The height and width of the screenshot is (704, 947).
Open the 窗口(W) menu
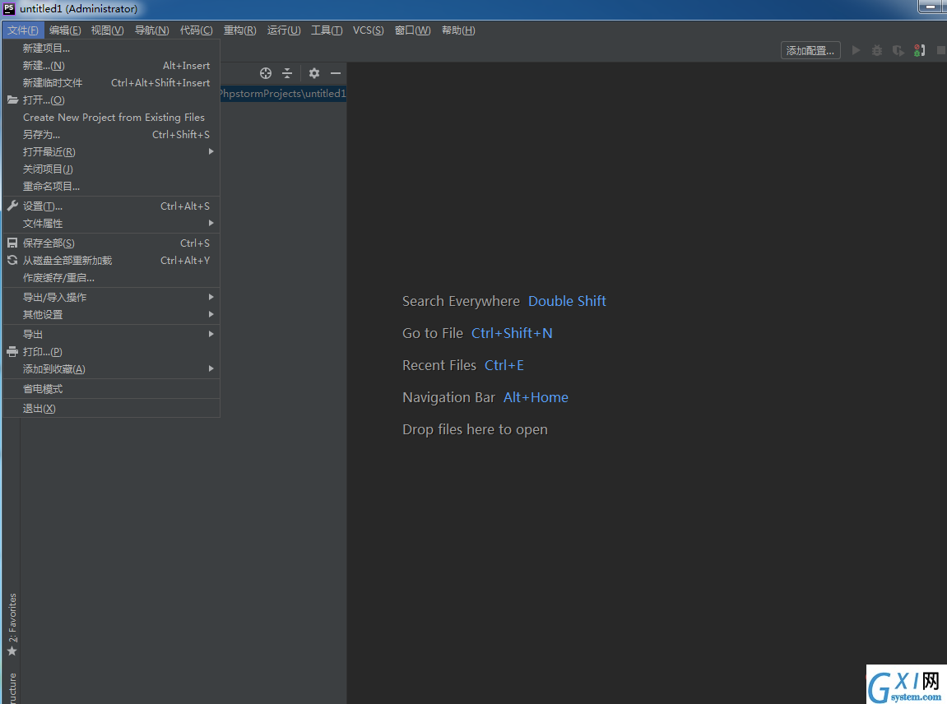click(x=412, y=30)
